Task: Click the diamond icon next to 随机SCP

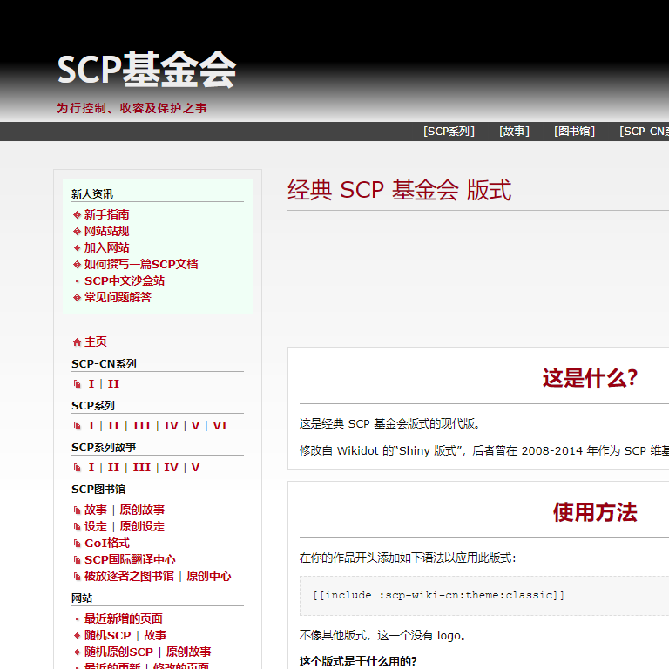Action: [77, 636]
